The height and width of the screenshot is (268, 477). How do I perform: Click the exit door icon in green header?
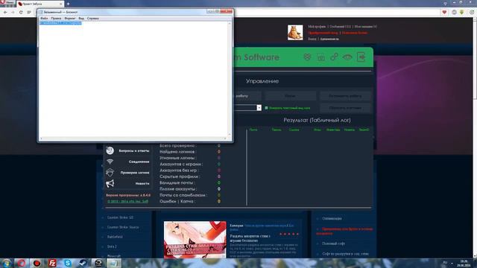(x=361, y=57)
